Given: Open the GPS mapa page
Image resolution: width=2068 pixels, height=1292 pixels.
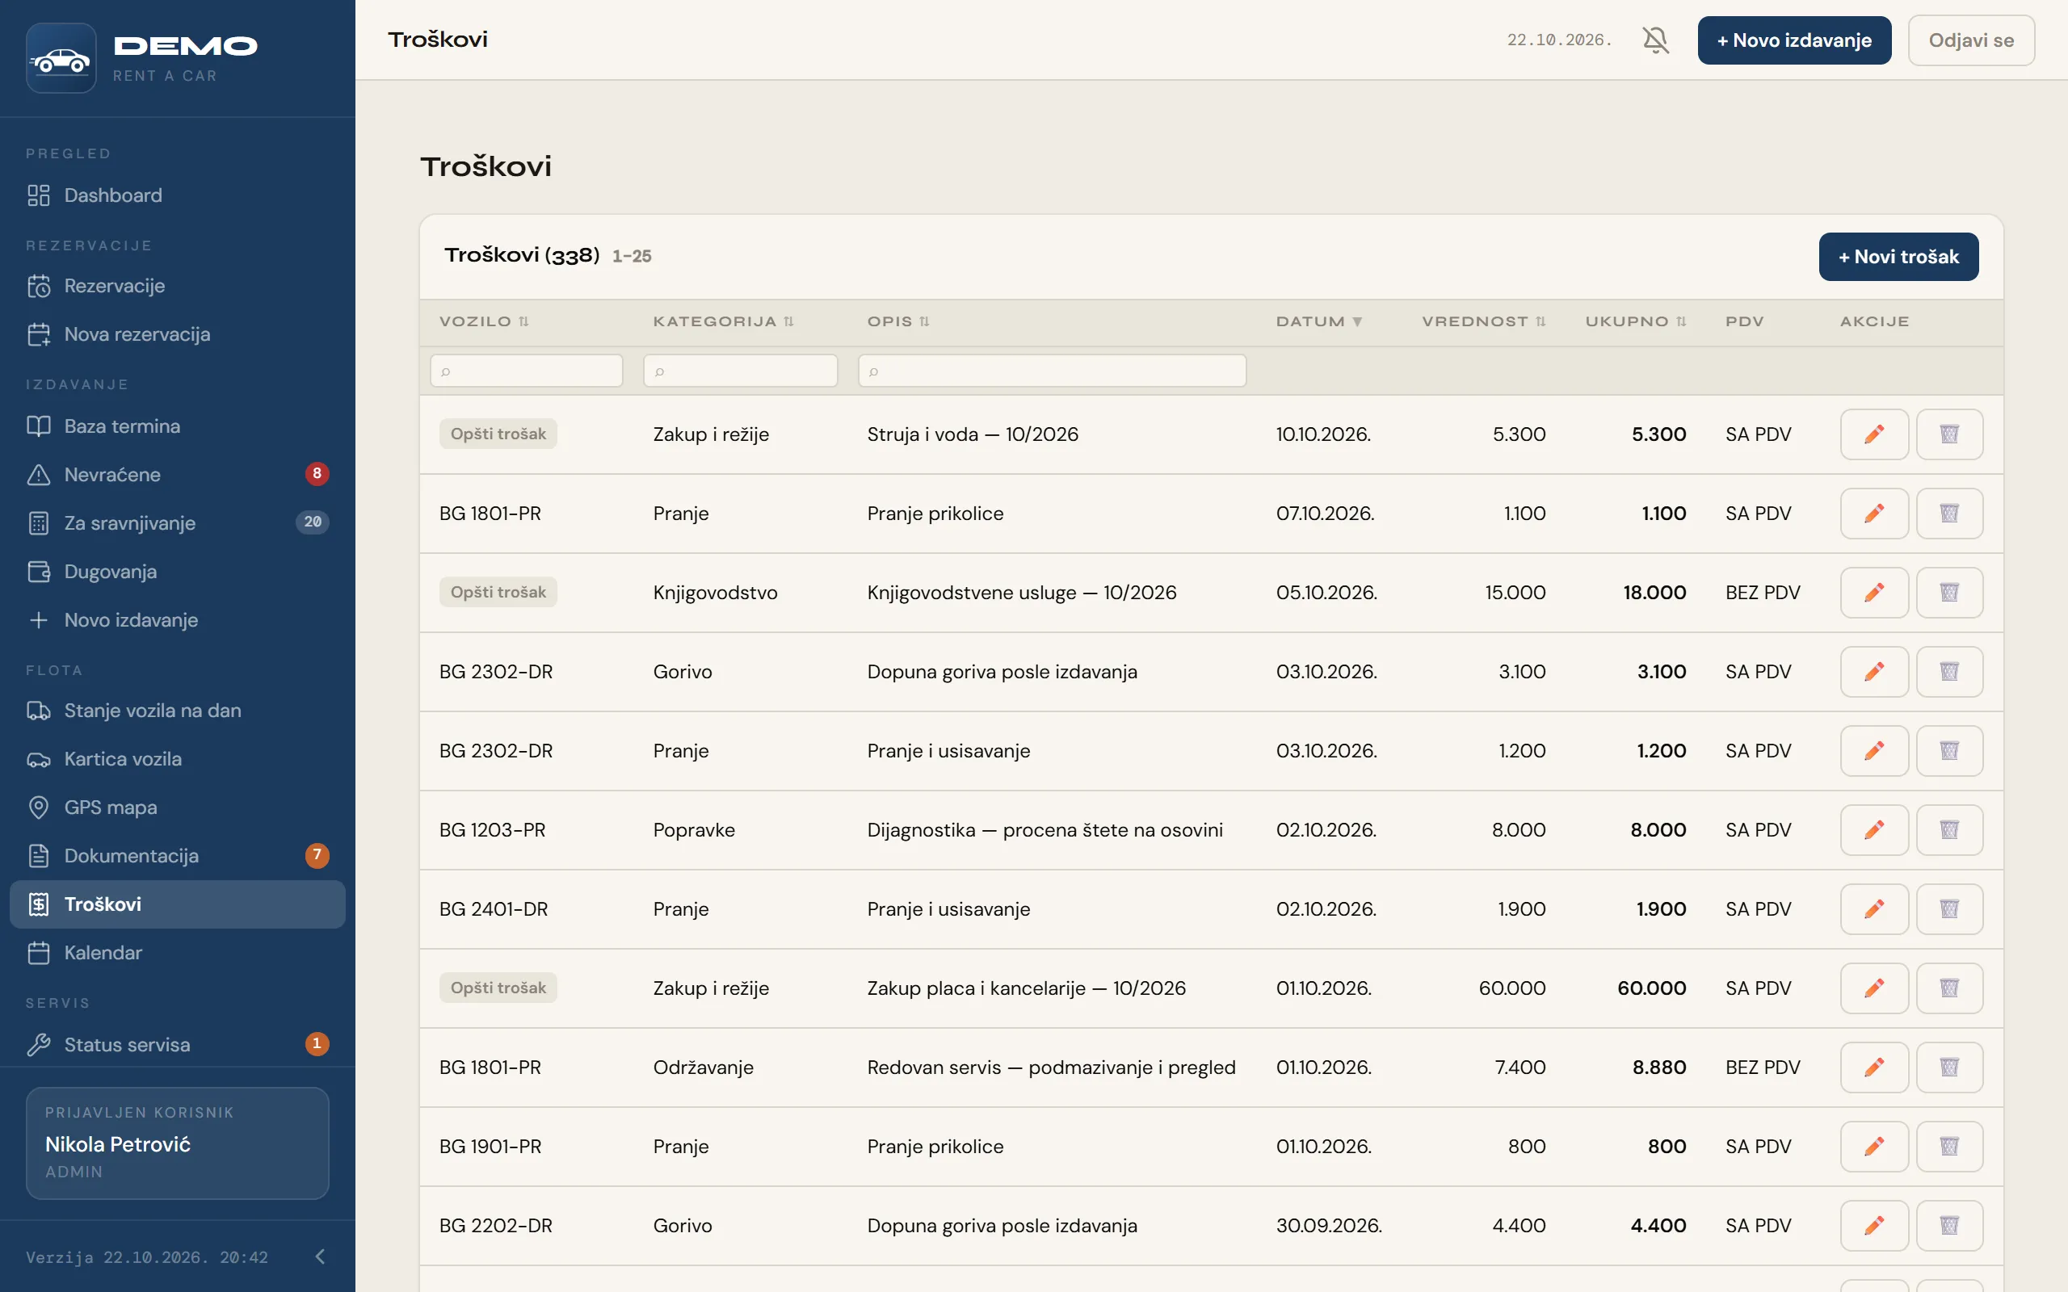Looking at the screenshot, I should (178, 807).
